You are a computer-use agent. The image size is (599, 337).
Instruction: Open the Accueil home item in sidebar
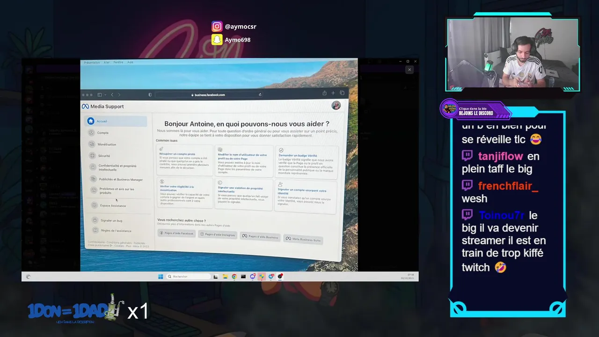tap(116, 121)
